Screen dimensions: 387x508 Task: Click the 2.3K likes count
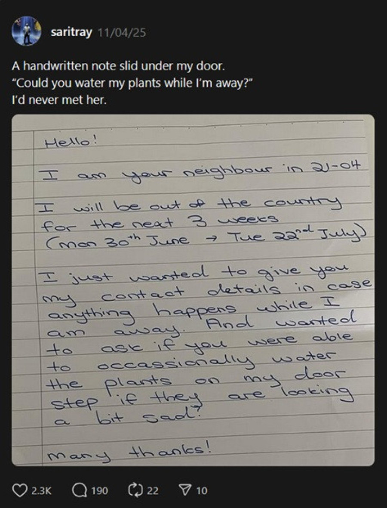(41, 490)
